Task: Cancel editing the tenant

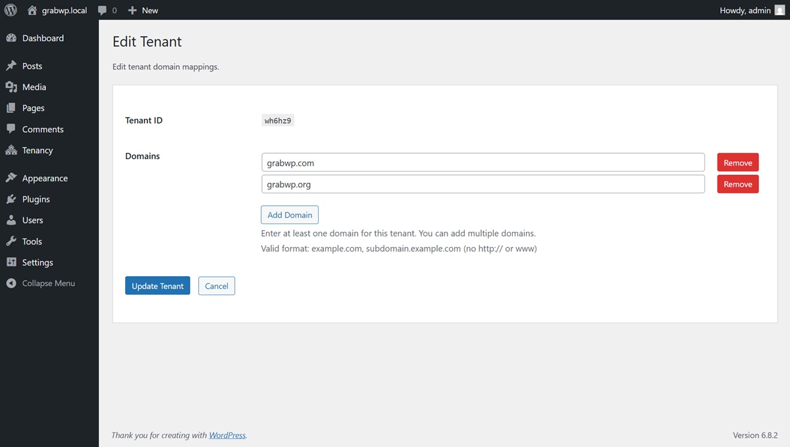Action: click(217, 286)
